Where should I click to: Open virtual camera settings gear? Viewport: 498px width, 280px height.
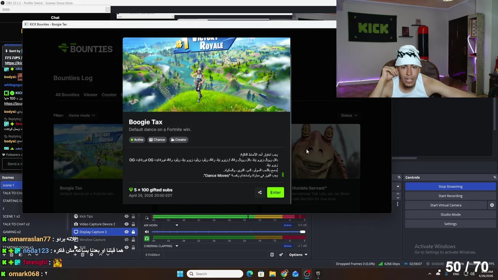(492, 205)
